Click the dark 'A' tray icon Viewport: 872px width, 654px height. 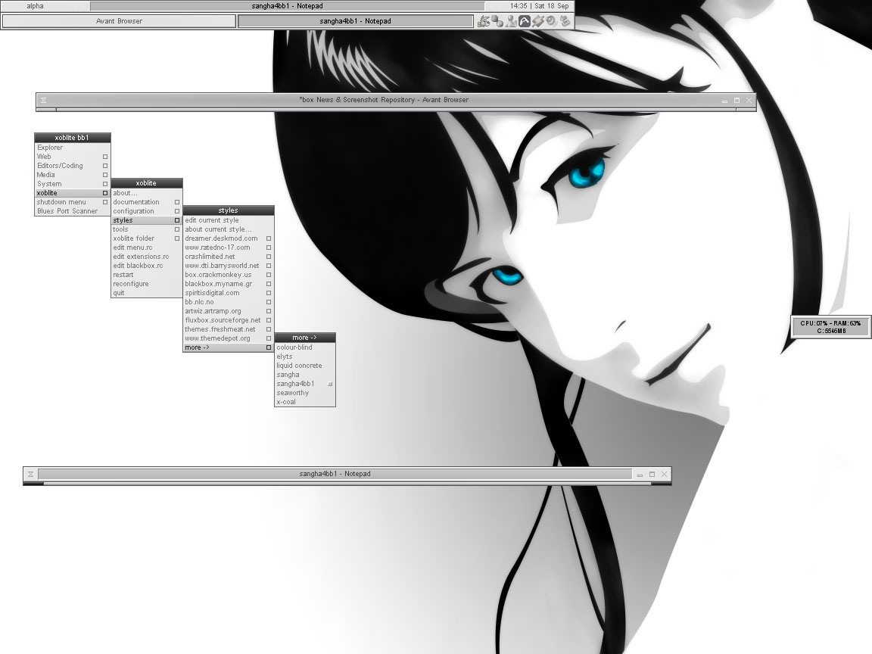point(525,21)
